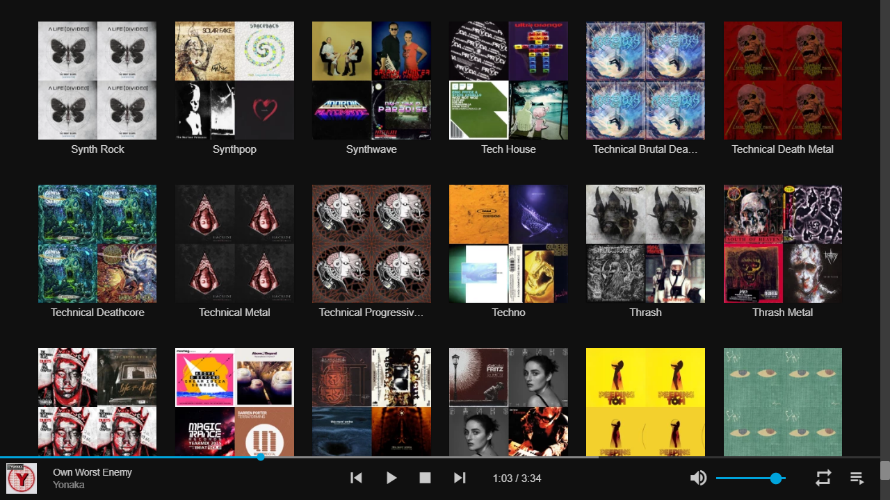Open the Fritz covers tile
The width and height of the screenshot is (890, 500).
pos(508,401)
